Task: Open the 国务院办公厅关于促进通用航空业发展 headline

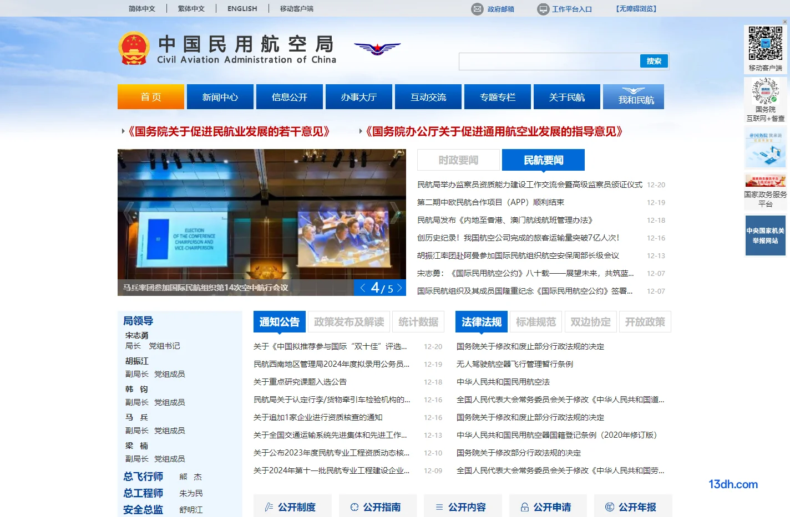Action: [x=494, y=131]
